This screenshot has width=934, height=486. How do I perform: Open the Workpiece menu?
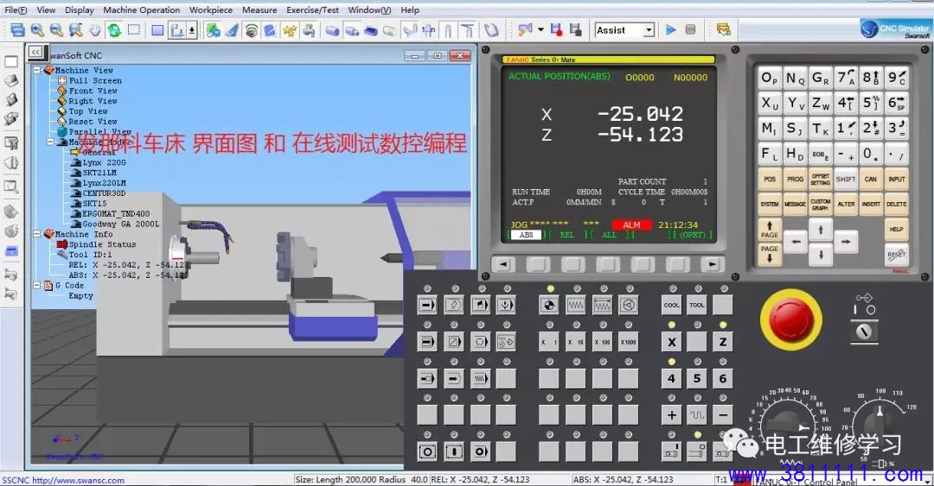coord(211,10)
